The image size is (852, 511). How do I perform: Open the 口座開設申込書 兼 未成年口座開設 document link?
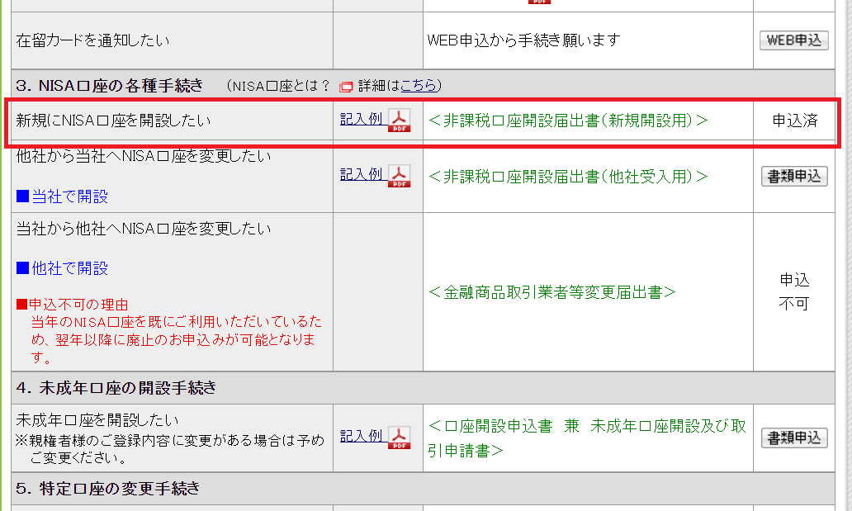587,438
